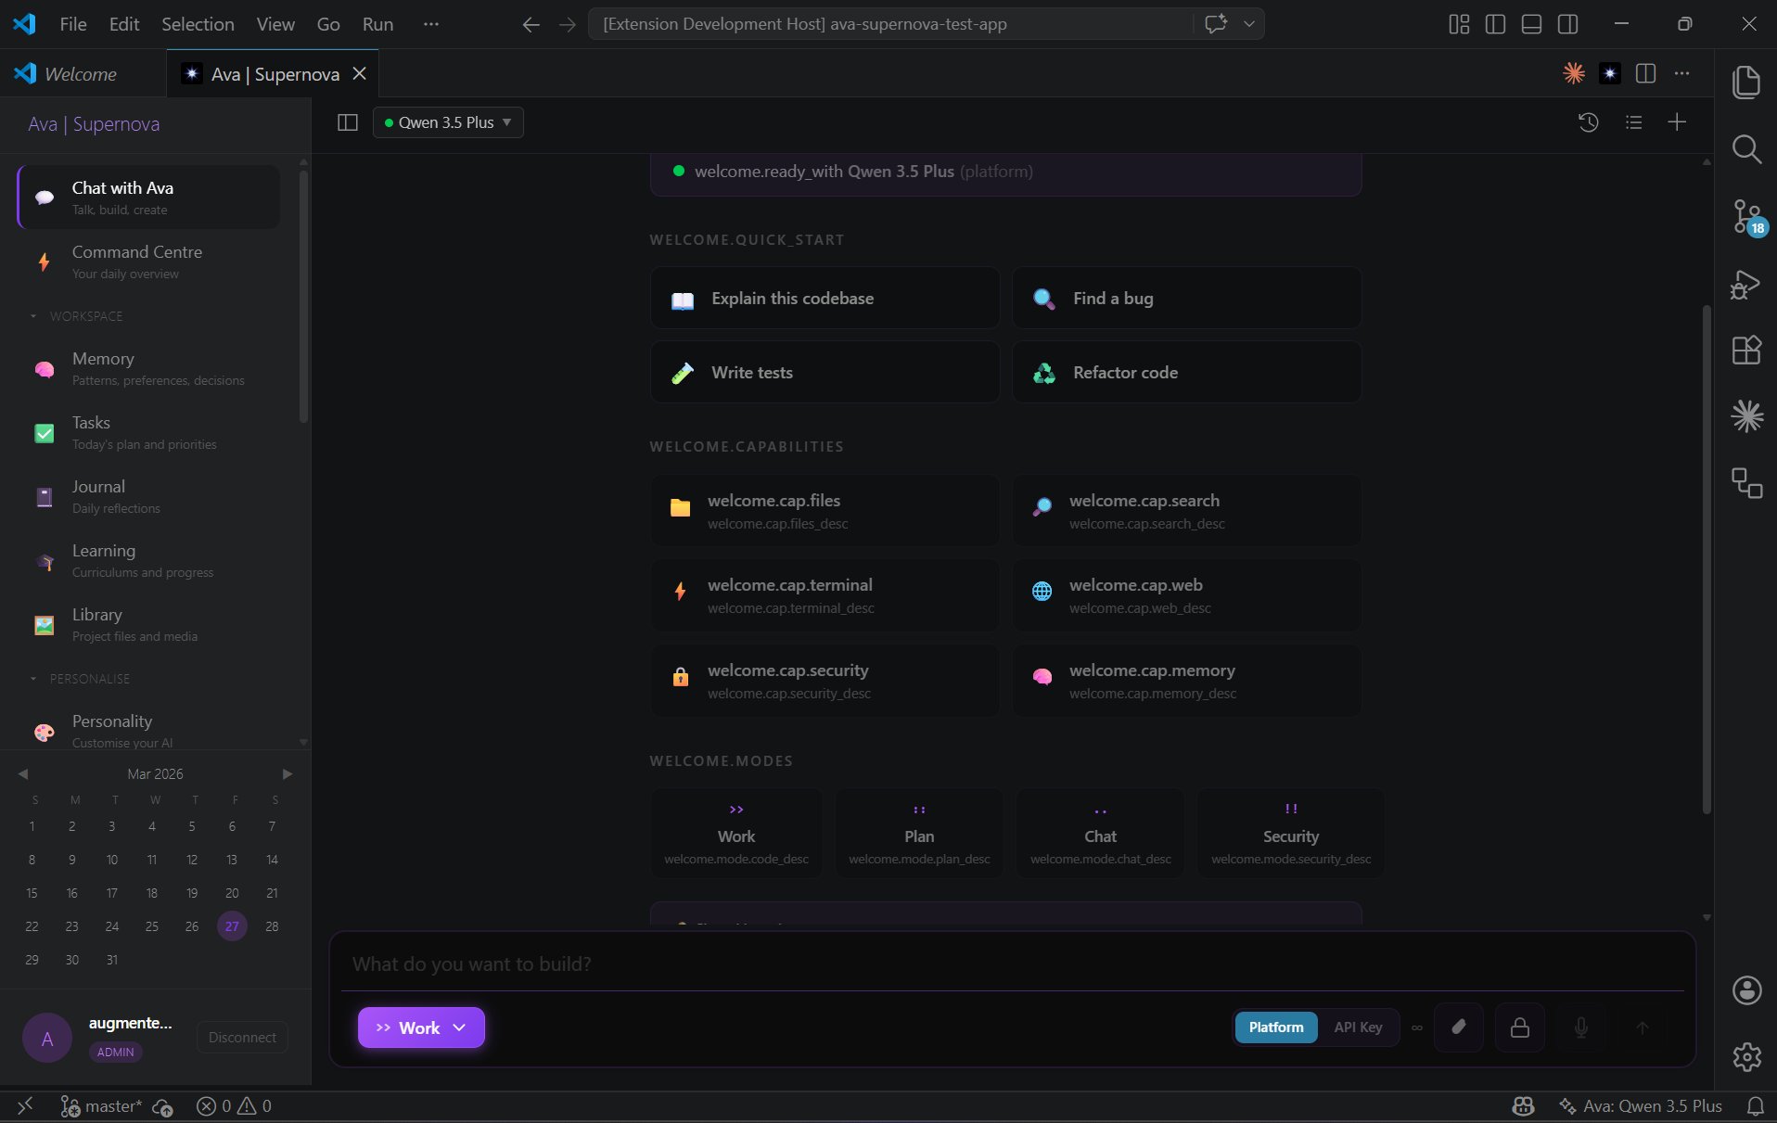Image resolution: width=1777 pixels, height=1123 pixels.
Task: Toggle the primary side bar layout button
Action: point(1495,24)
